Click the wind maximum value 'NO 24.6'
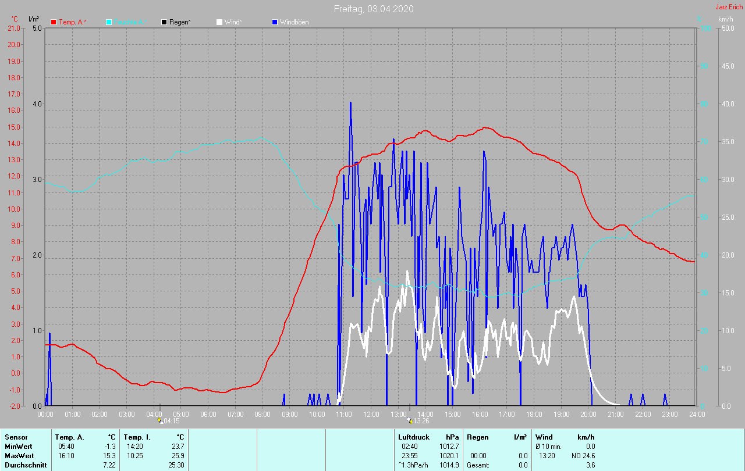 coord(583,456)
